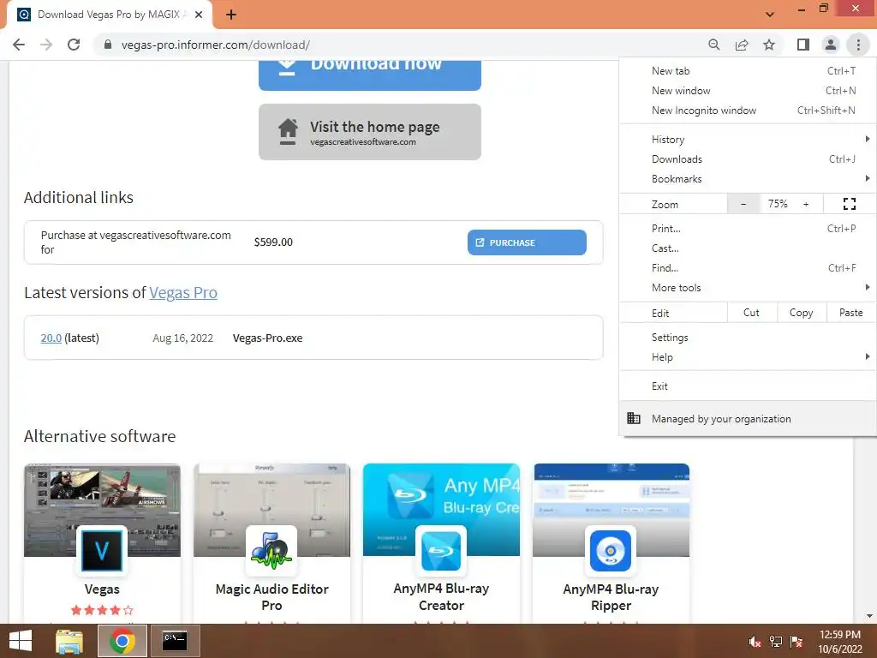The width and height of the screenshot is (877, 658).
Task: Click Cut in Edit row
Action: click(751, 313)
